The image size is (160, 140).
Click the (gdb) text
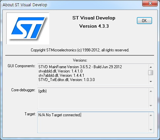(43, 91)
